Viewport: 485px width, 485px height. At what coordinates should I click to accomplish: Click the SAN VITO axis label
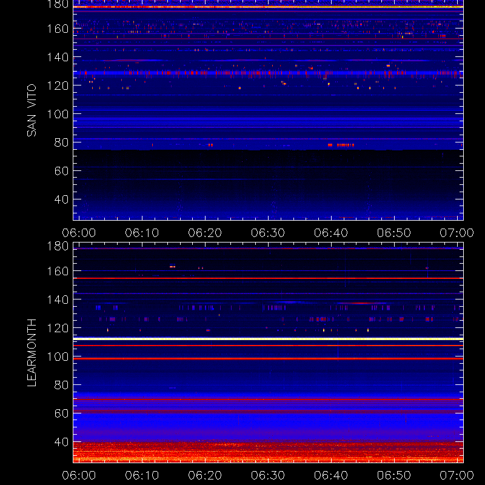pos(32,110)
